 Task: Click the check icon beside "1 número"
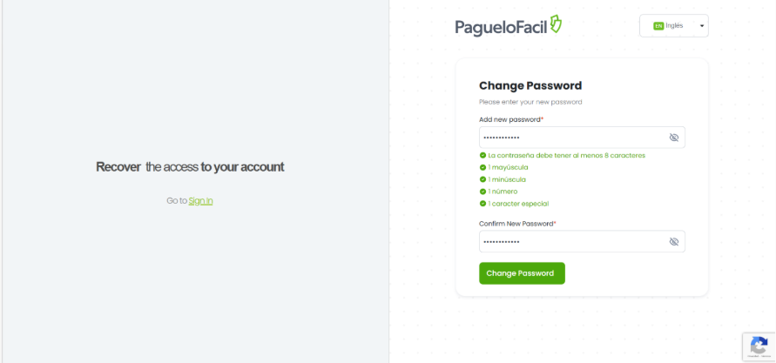tap(482, 192)
